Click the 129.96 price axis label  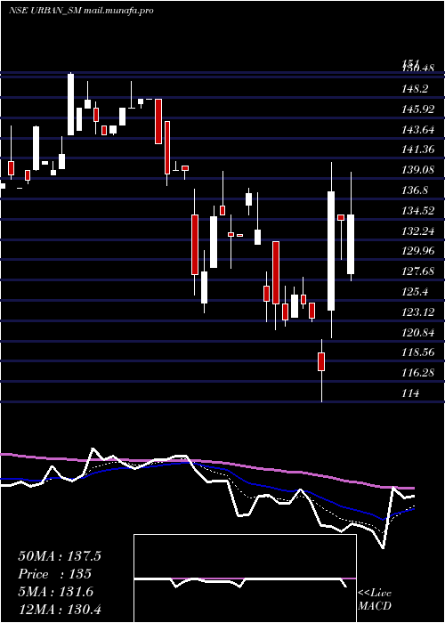point(418,251)
